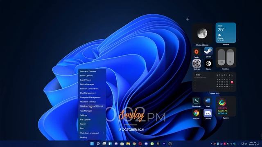Launch the Chat taskbar icon

116,144
